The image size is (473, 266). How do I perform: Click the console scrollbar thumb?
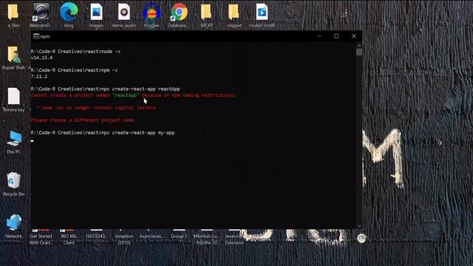coord(359,52)
